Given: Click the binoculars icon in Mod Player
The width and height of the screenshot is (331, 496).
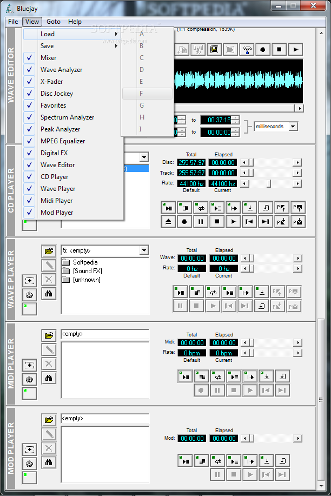Looking at the screenshot, I should tap(49, 462).
